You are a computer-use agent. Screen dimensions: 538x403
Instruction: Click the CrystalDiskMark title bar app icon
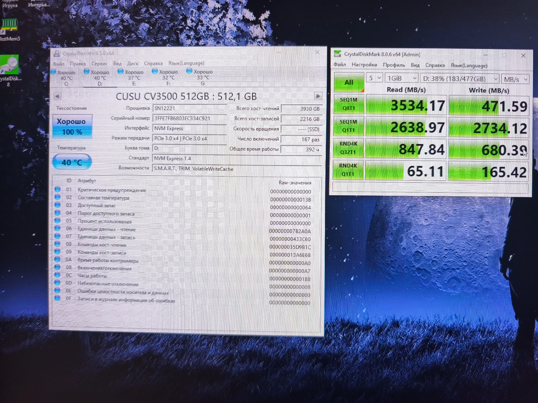pyautogui.click(x=337, y=54)
